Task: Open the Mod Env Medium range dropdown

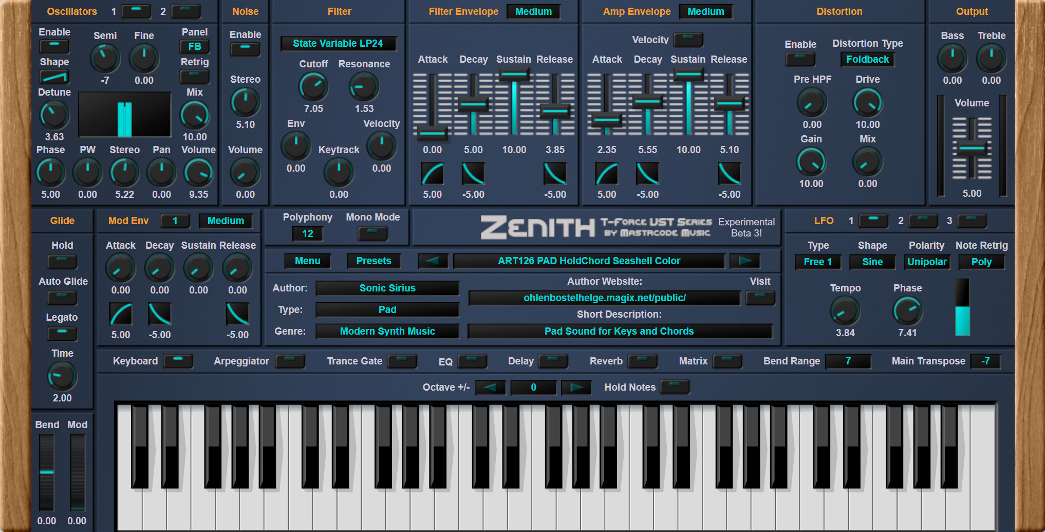Action: (x=226, y=221)
